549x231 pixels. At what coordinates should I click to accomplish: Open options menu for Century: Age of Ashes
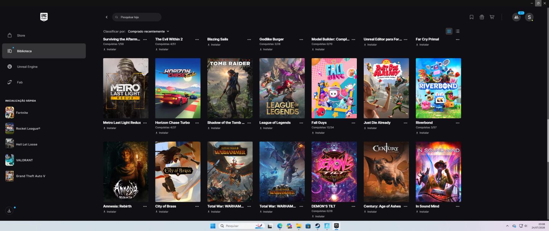pos(405,206)
